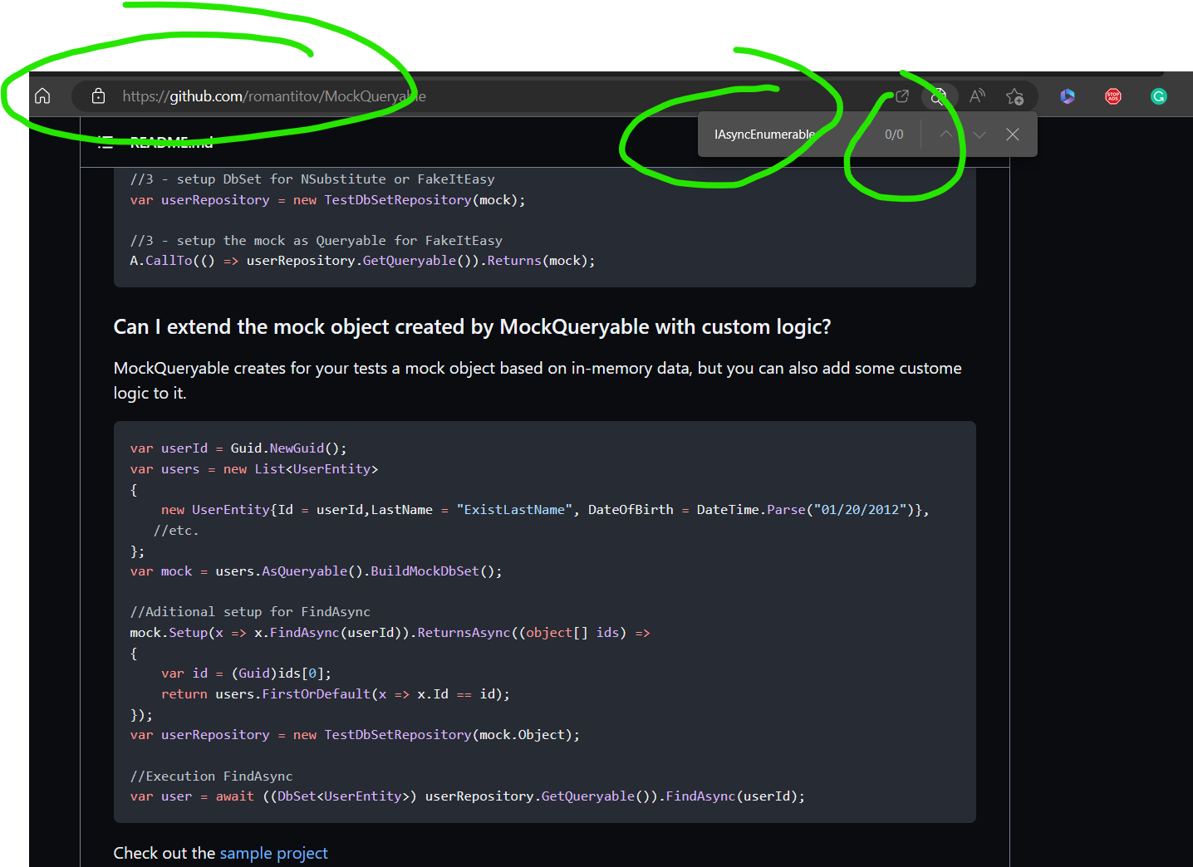Image resolution: width=1193 pixels, height=867 pixels.
Task: Click the mock.Setup FindAsync code line
Action: point(390,633)
